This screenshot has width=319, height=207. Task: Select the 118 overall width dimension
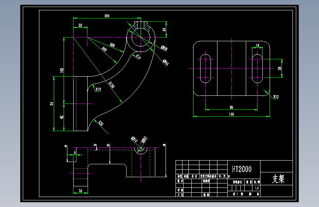(231, 114)
